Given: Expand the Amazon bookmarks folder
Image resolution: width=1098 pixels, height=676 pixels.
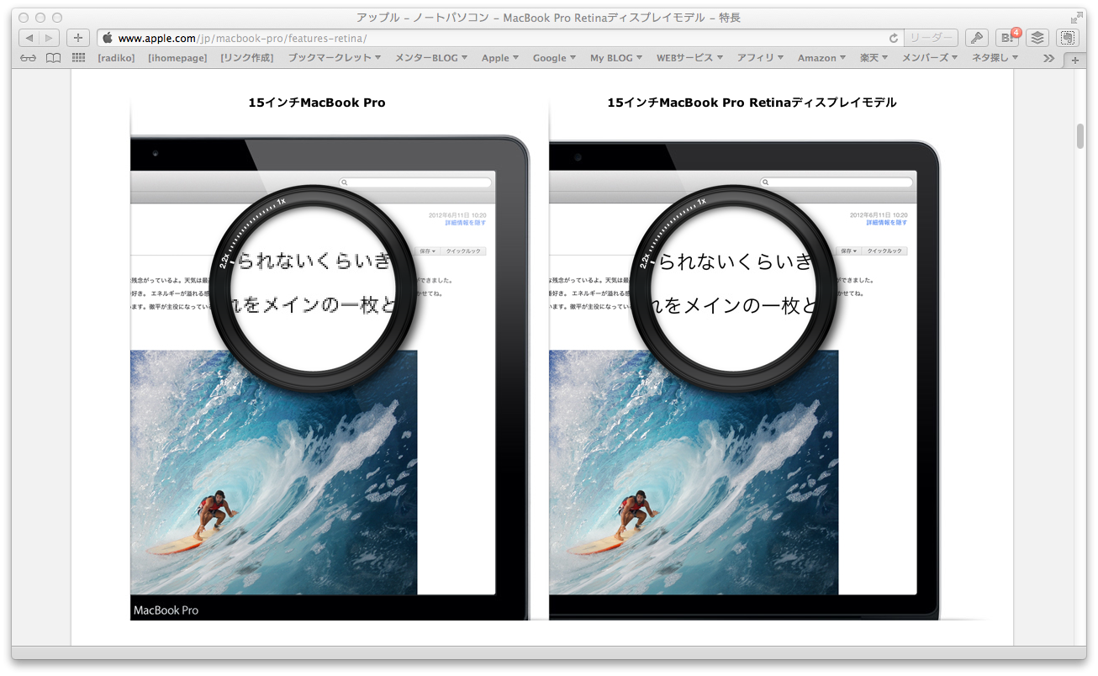Looking at the screenshot, I should click(x=822, y=58).
